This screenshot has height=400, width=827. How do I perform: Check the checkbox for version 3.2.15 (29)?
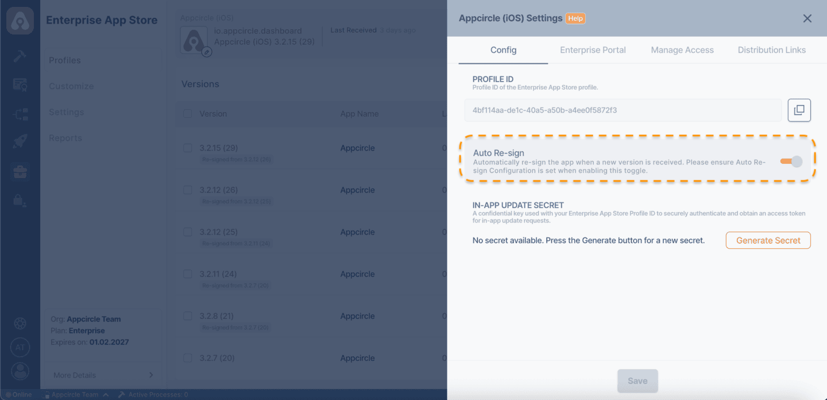(187, 148)
